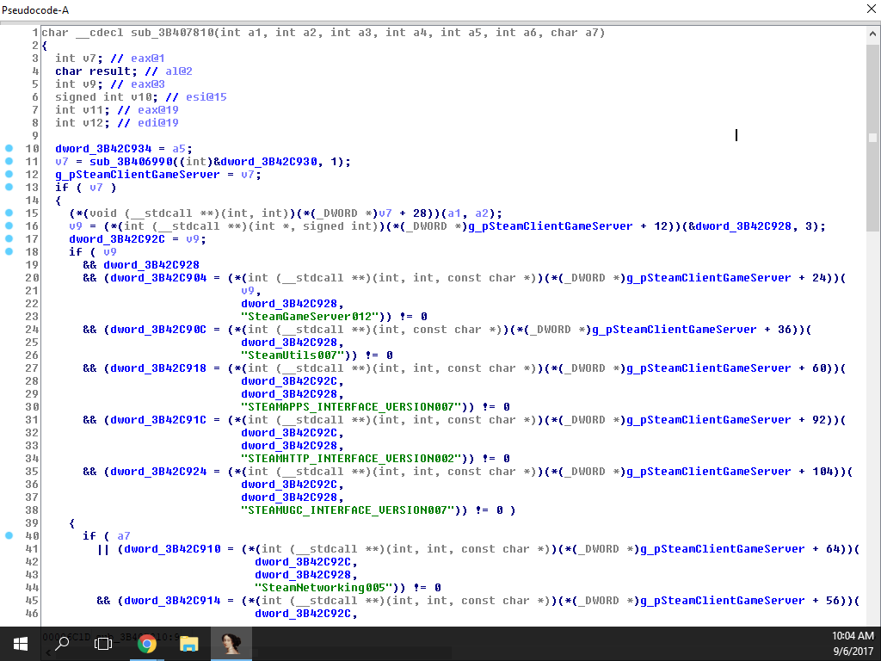Toggle breakpoint dot on line 12

pos(9,174)
